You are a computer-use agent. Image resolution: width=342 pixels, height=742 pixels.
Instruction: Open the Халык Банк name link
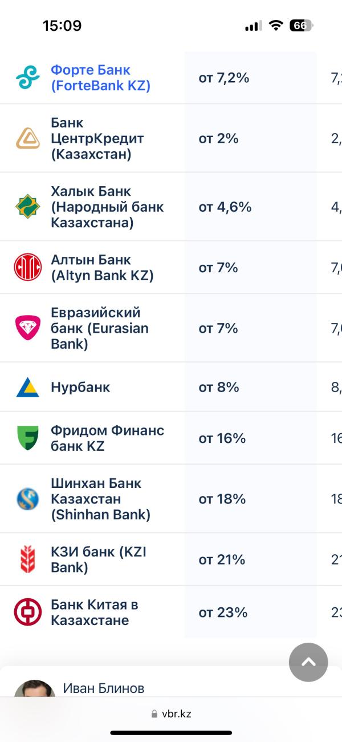tap(107, 206)
